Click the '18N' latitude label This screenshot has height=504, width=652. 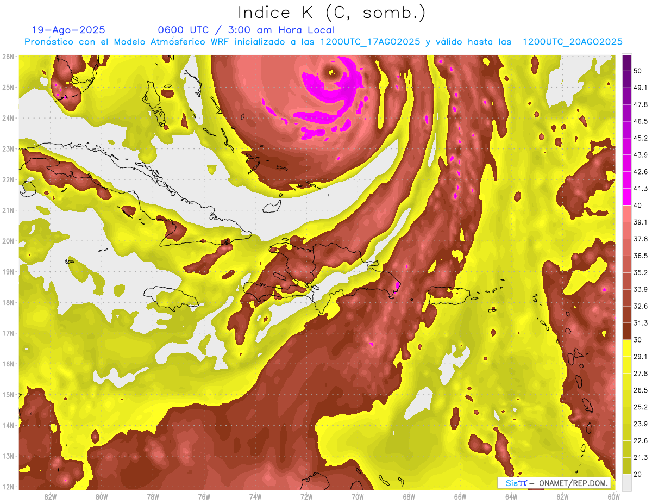click(x=8, y=302)
